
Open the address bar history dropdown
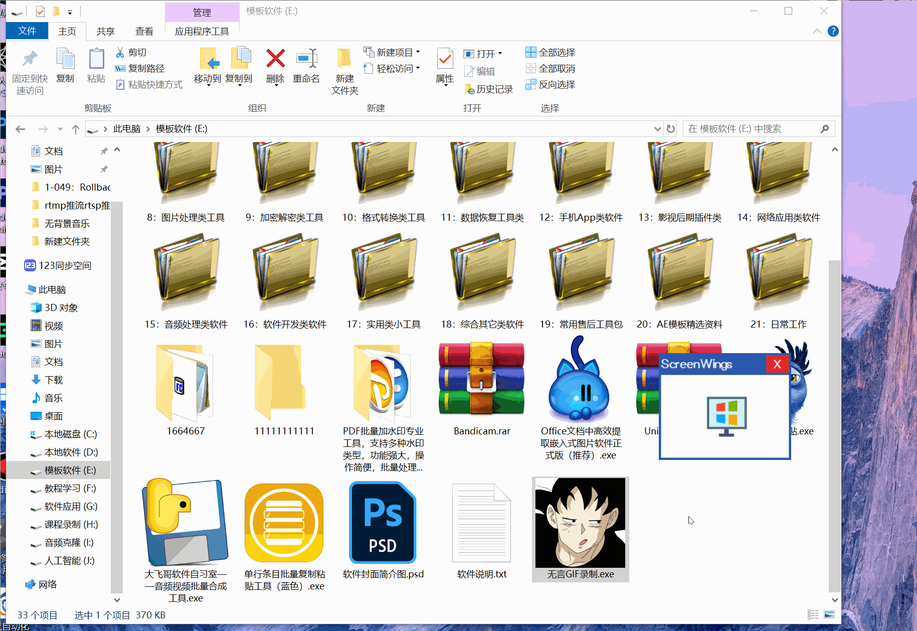point(657,128)
